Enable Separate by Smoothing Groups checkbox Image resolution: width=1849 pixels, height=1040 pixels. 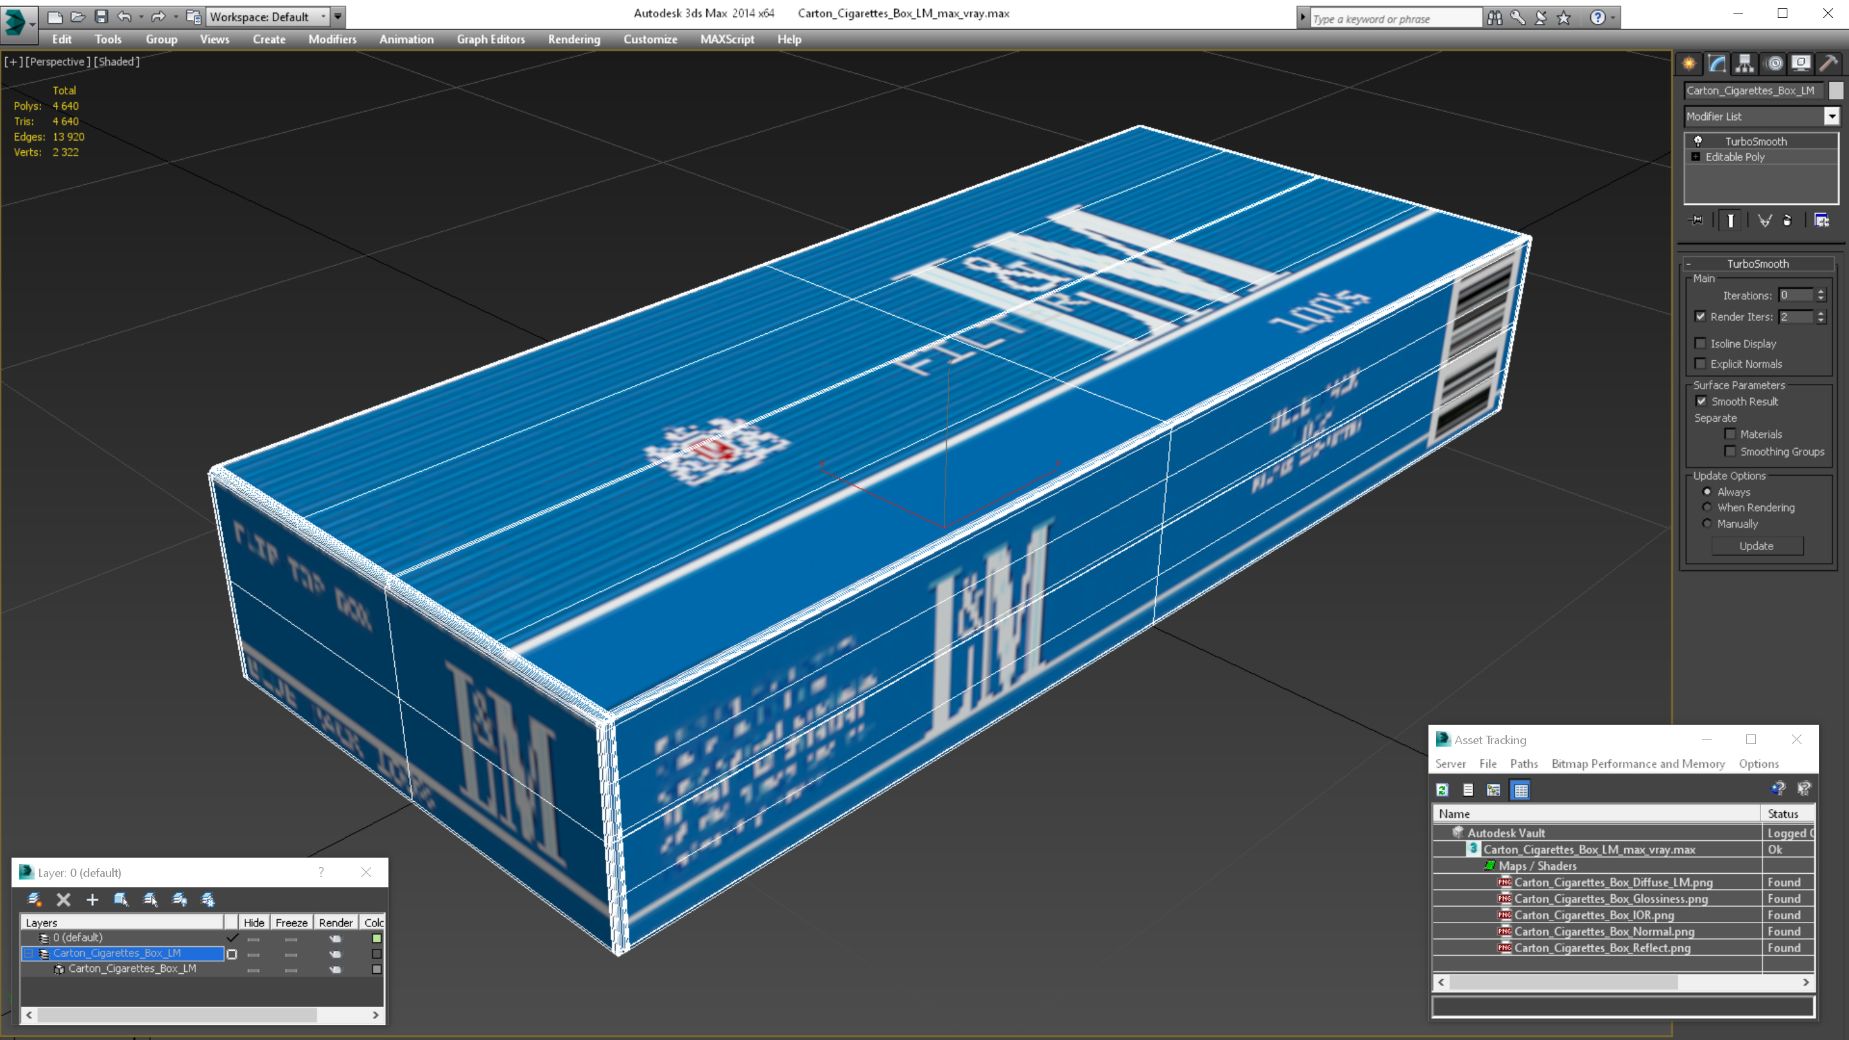(x=1730, y=451)
